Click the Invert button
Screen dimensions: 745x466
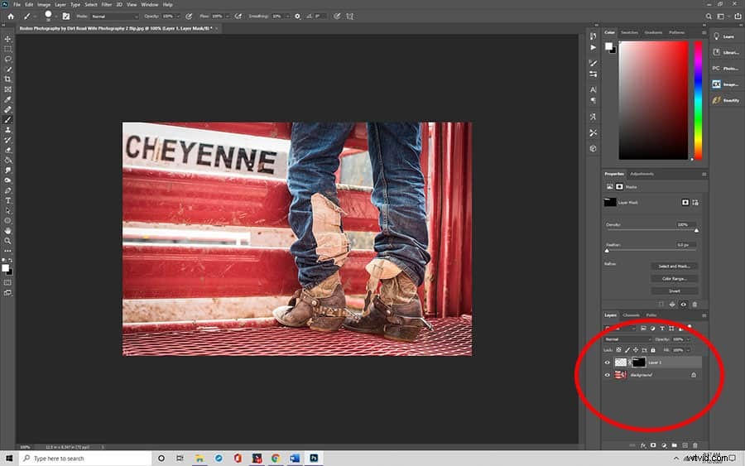pyautogui.click(x=674, y=291)
